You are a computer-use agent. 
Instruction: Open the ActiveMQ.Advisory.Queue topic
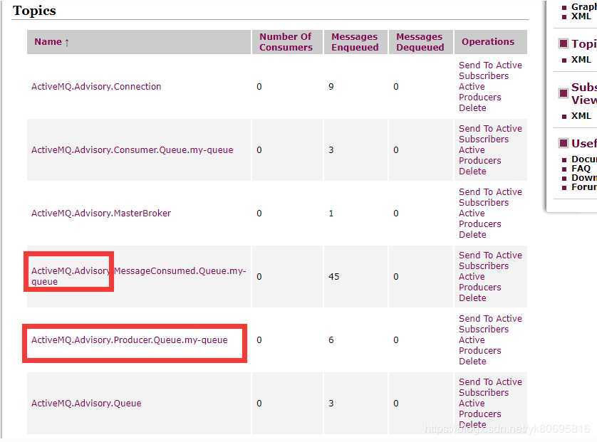tap(86, 403)
